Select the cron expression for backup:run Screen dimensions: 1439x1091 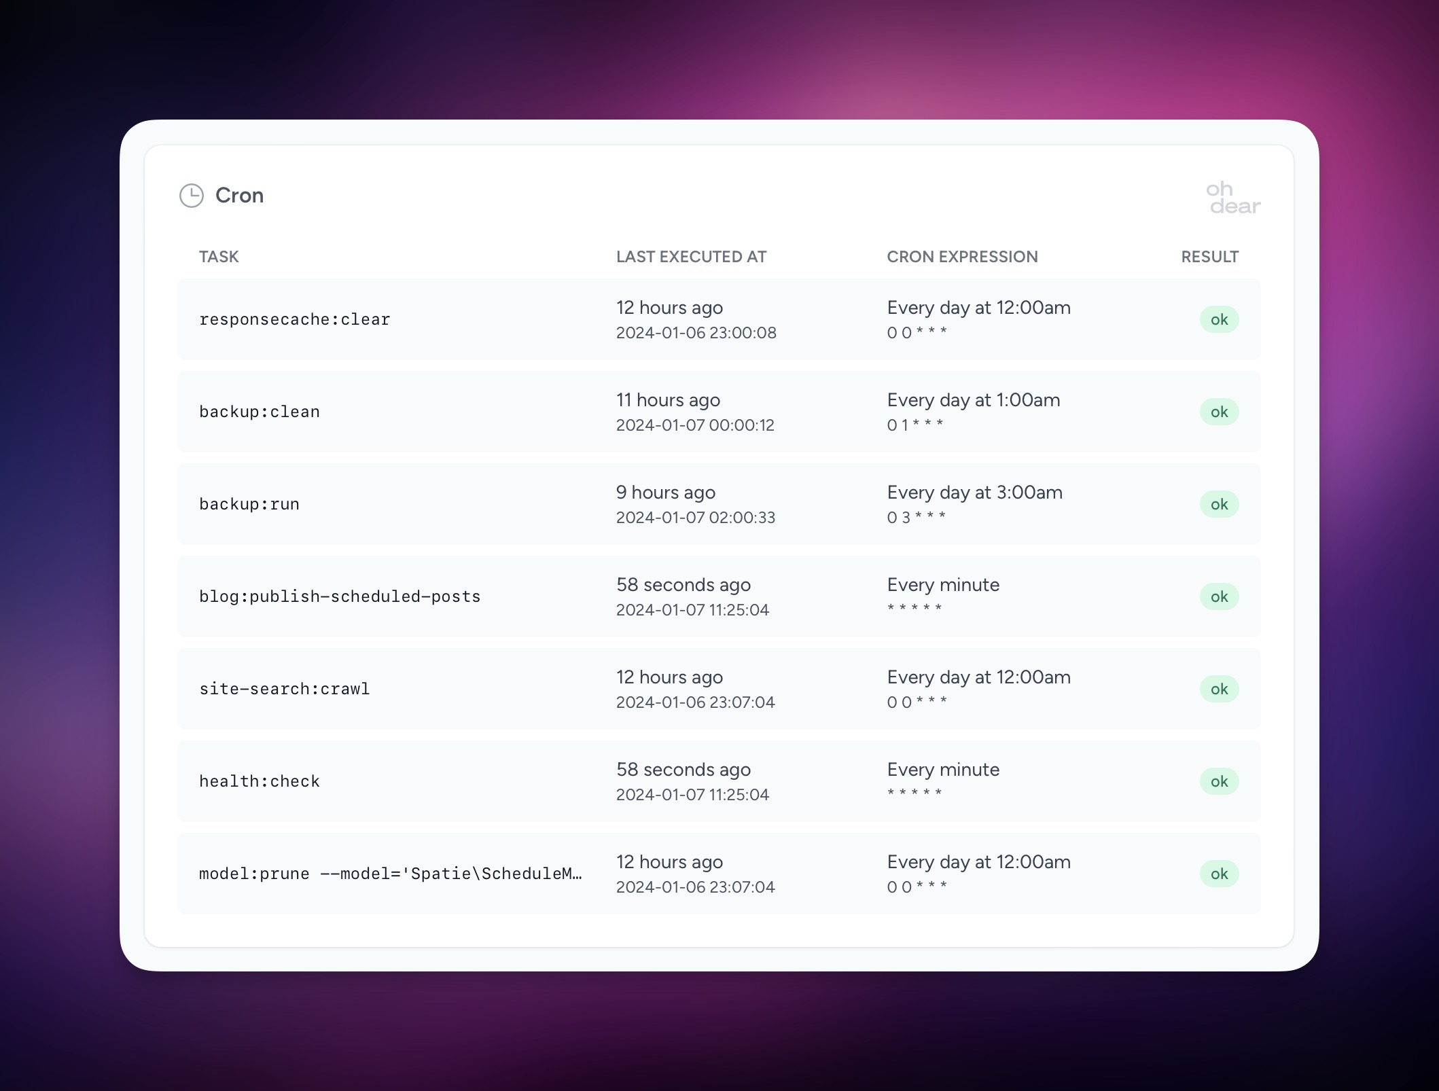[917, 517]
